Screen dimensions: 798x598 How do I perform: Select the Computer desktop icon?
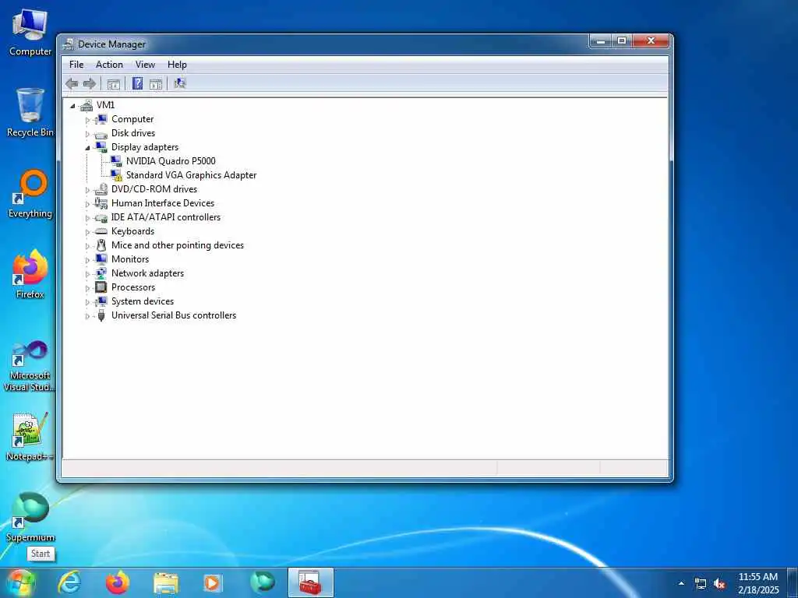(x=30, y=31)
